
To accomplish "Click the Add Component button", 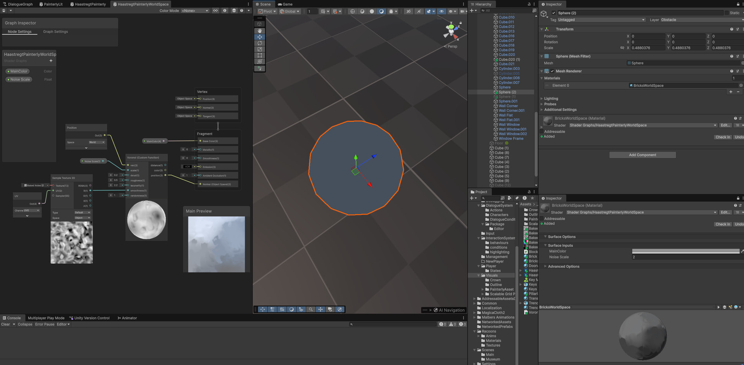I will pyautogui.click(x=642, y=155).
